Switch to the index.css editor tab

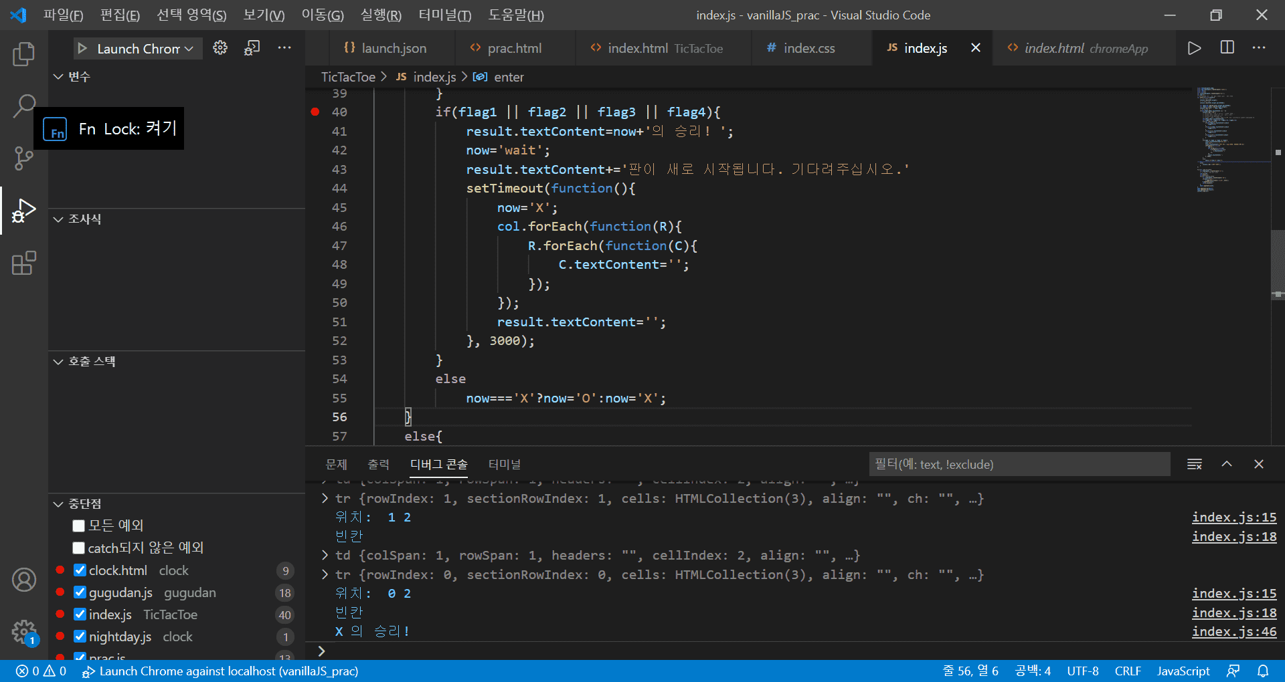[808, 48]
